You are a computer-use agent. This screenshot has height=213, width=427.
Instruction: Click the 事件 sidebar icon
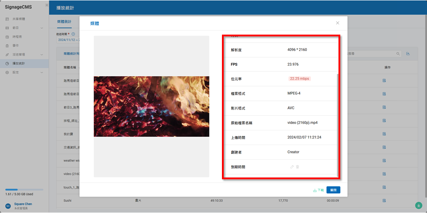click(7, 46)
